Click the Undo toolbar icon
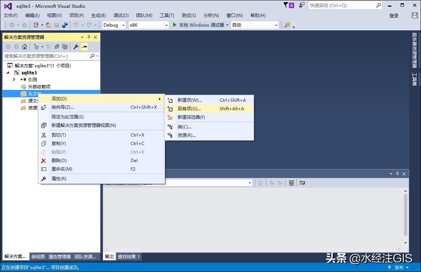 point(76,25)
